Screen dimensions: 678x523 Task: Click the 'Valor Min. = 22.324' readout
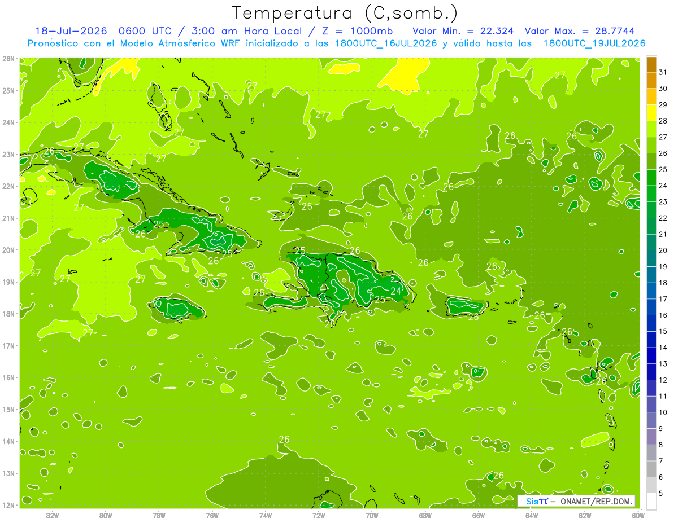point(464,31)
